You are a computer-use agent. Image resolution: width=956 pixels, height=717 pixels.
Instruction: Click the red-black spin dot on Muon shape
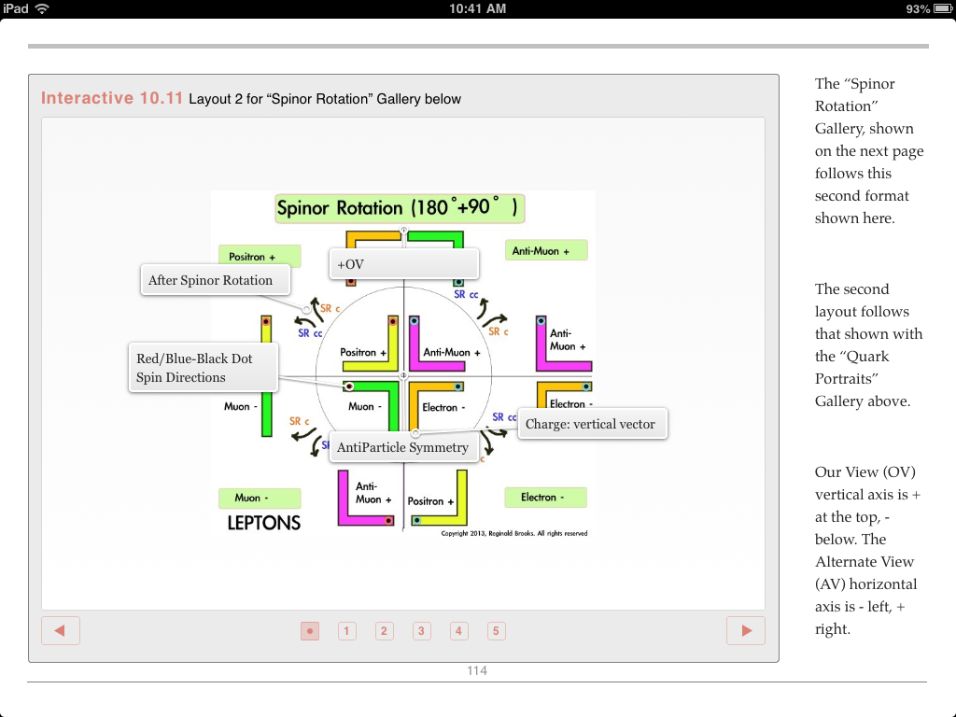pos(348,387)
